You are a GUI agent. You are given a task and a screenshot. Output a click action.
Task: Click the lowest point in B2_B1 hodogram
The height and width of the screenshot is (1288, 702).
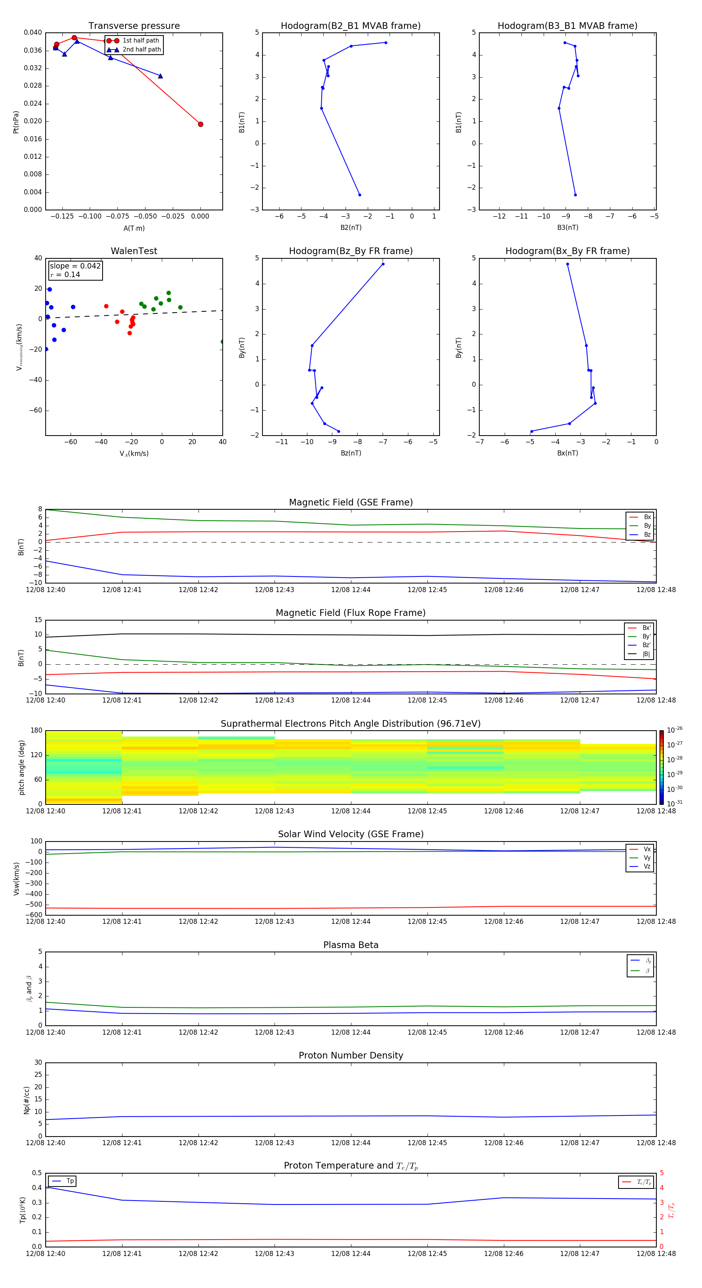(x=360, y=195)
